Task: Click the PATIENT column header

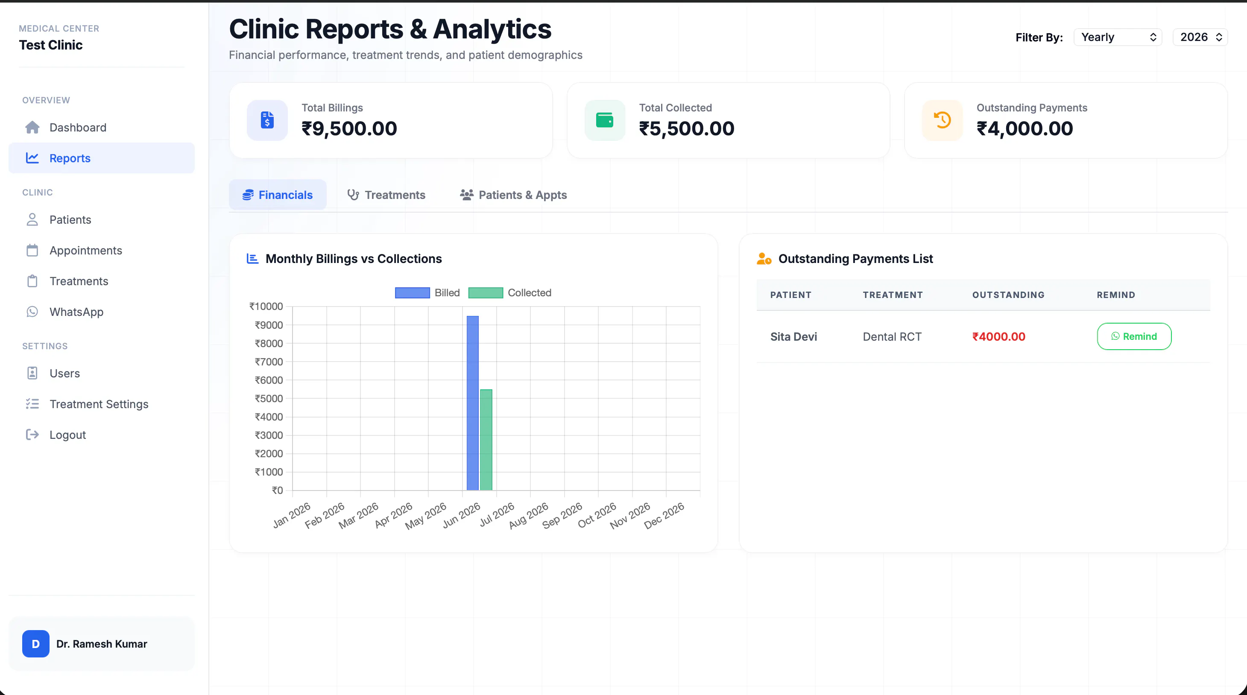Action: pyautogui.click(x=790, y=295)
